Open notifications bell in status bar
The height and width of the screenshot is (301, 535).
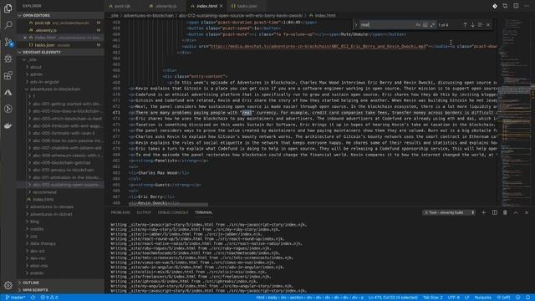click(x=527, y=298)
